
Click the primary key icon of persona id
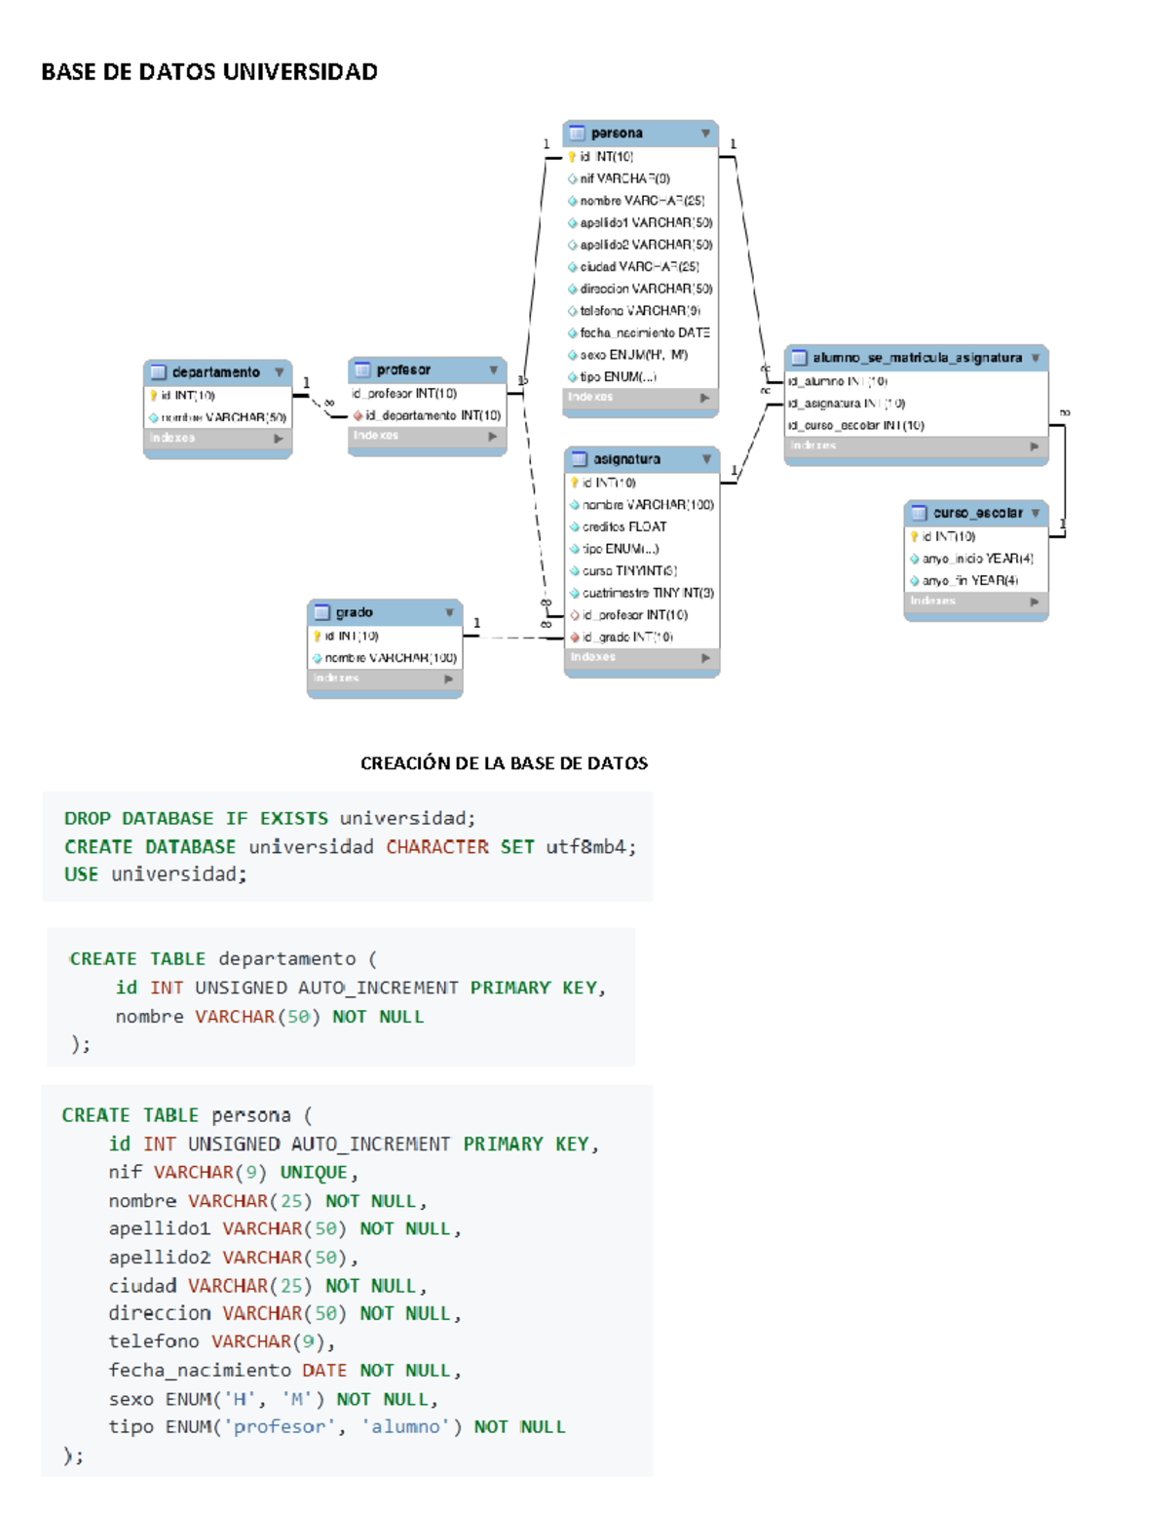[x=573, y=157]
